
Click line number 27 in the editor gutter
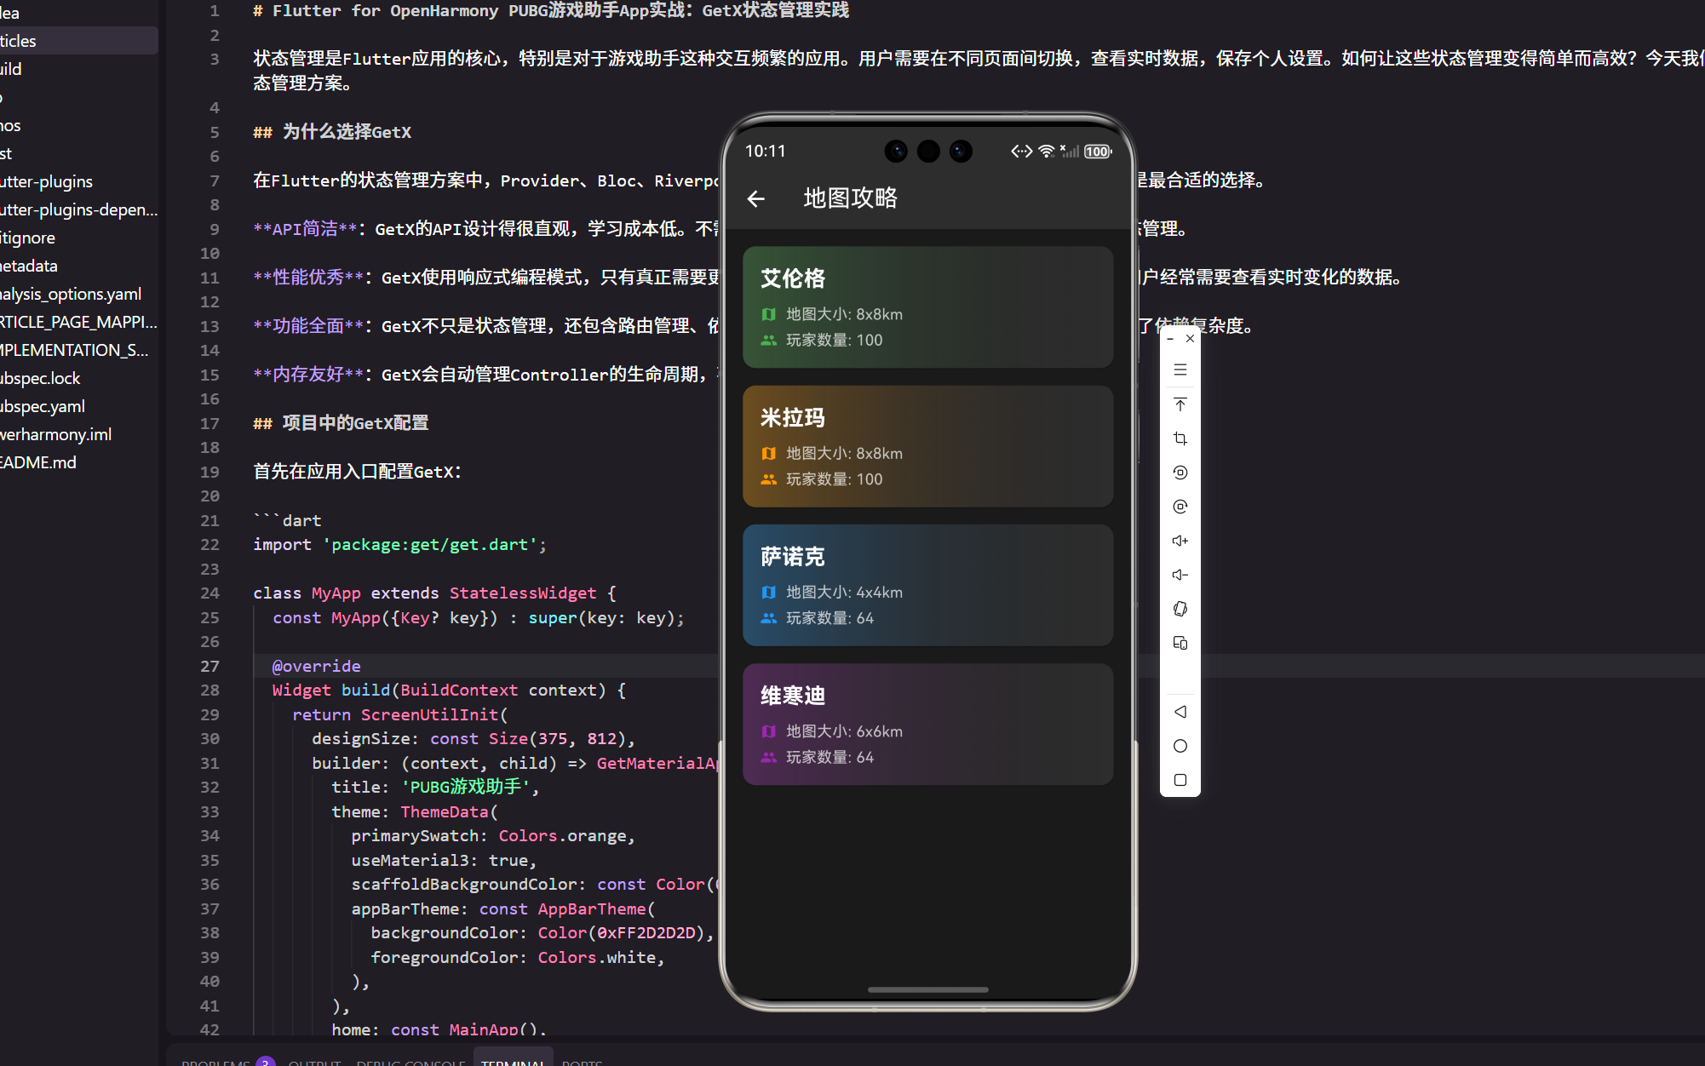point(210,666)
